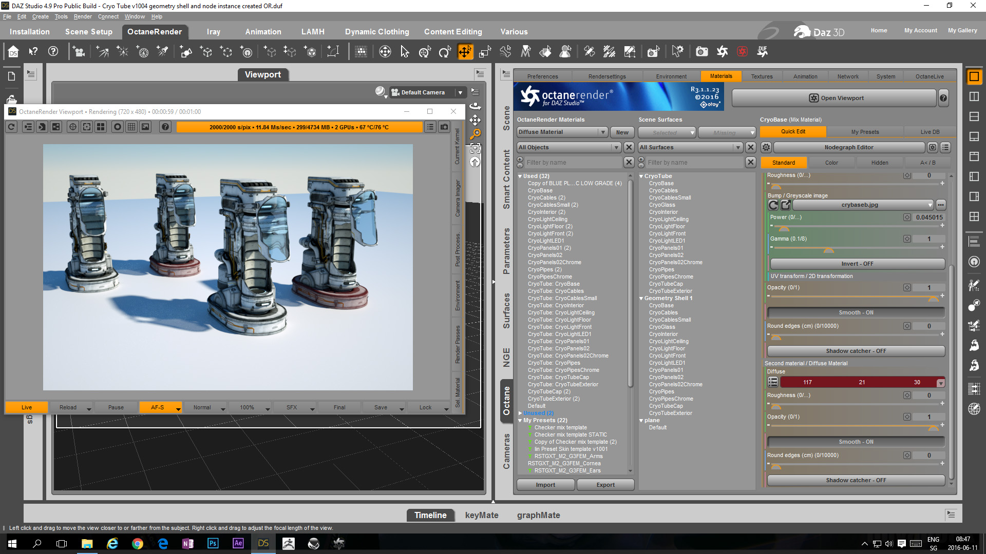Screen dimensions: 986x554
Task: Expand the Unused (2) materials group
Action: click(x=520, y=413)
